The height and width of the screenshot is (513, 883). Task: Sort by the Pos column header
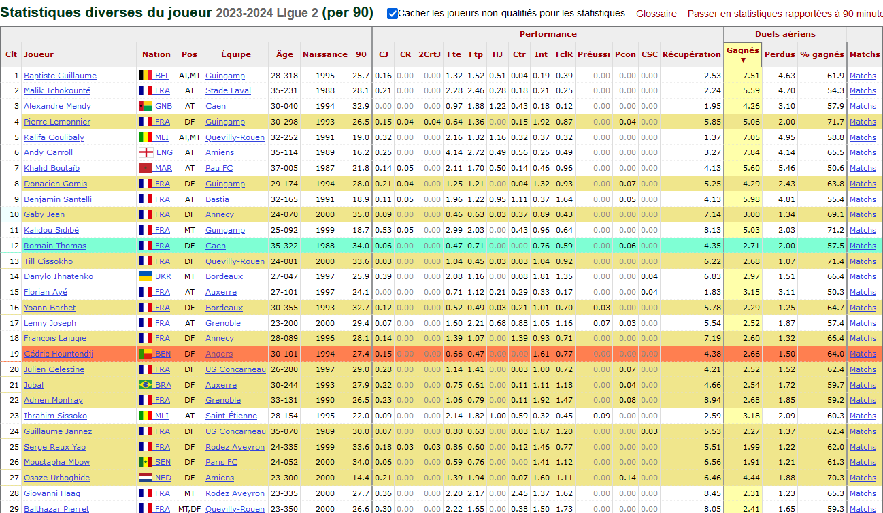point(189,54)
